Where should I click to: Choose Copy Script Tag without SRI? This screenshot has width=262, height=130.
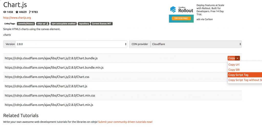tap(245, 80)
